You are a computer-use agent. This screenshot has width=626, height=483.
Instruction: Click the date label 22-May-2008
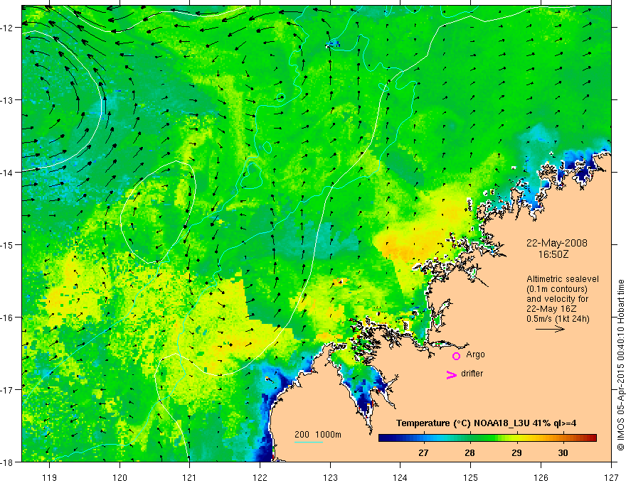pyautogui.click(x=556, y=243)
